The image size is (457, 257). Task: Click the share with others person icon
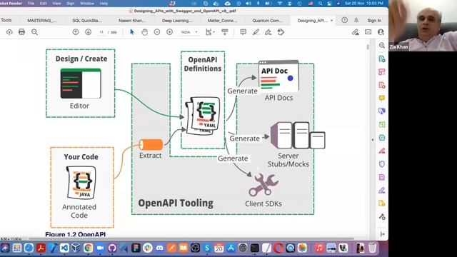coord(381,32)
